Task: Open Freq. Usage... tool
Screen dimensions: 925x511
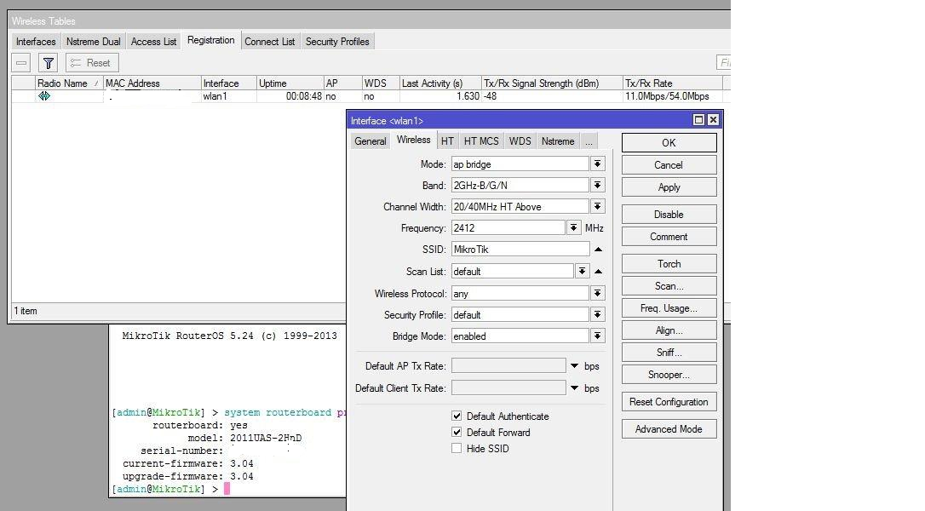Action: [669, 308]
